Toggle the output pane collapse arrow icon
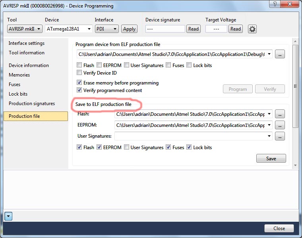302x238 pixels. (8, 216)
